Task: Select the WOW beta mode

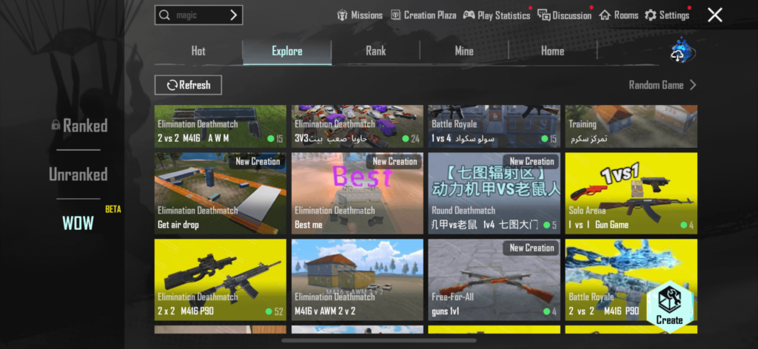Action: tap(78, 223)
